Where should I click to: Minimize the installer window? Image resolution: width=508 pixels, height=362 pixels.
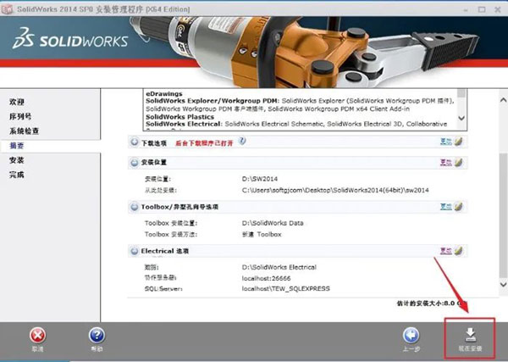[466, 9]
